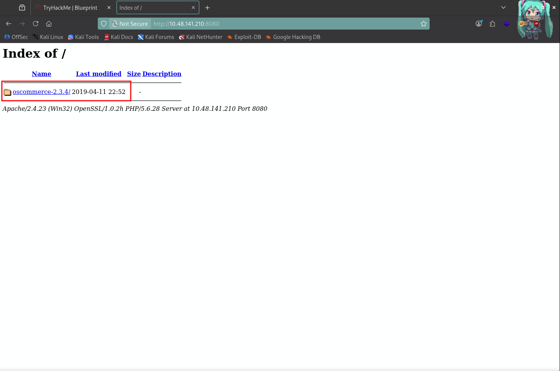Open the oscommerce-2.3.4/ directory link

pyautogui.click(x=42, y=92)
